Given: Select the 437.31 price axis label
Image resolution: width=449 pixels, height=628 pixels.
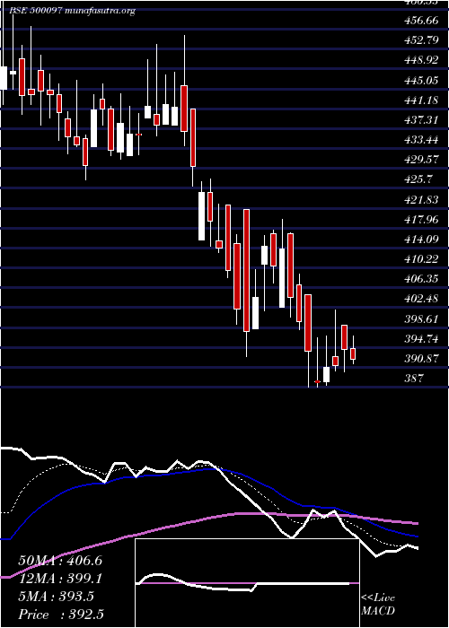Looking at the screenshot, I should pyautogui.click(x=420, y=120).
